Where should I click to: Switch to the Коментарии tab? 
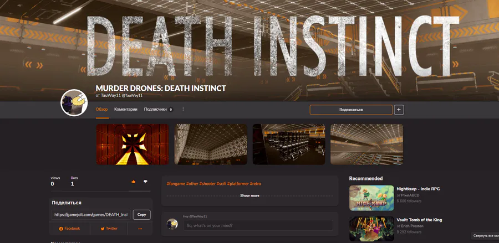tap(126, 109)
